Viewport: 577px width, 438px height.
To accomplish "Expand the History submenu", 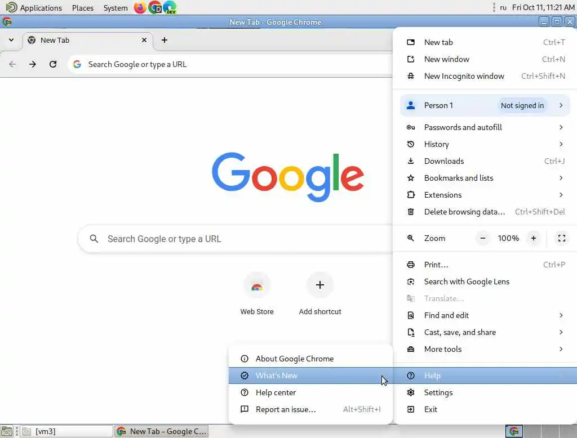I will coord(485,144).
